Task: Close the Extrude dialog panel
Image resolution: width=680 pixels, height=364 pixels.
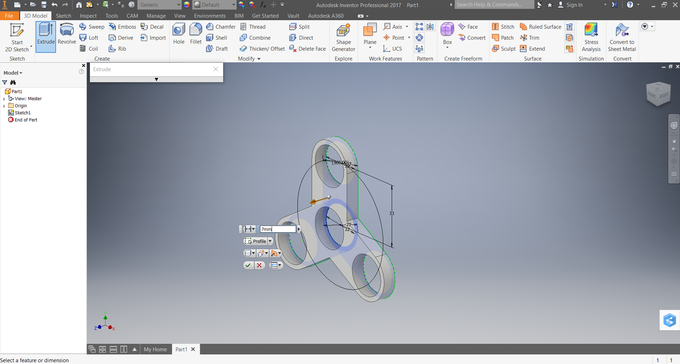Action: 216,69
